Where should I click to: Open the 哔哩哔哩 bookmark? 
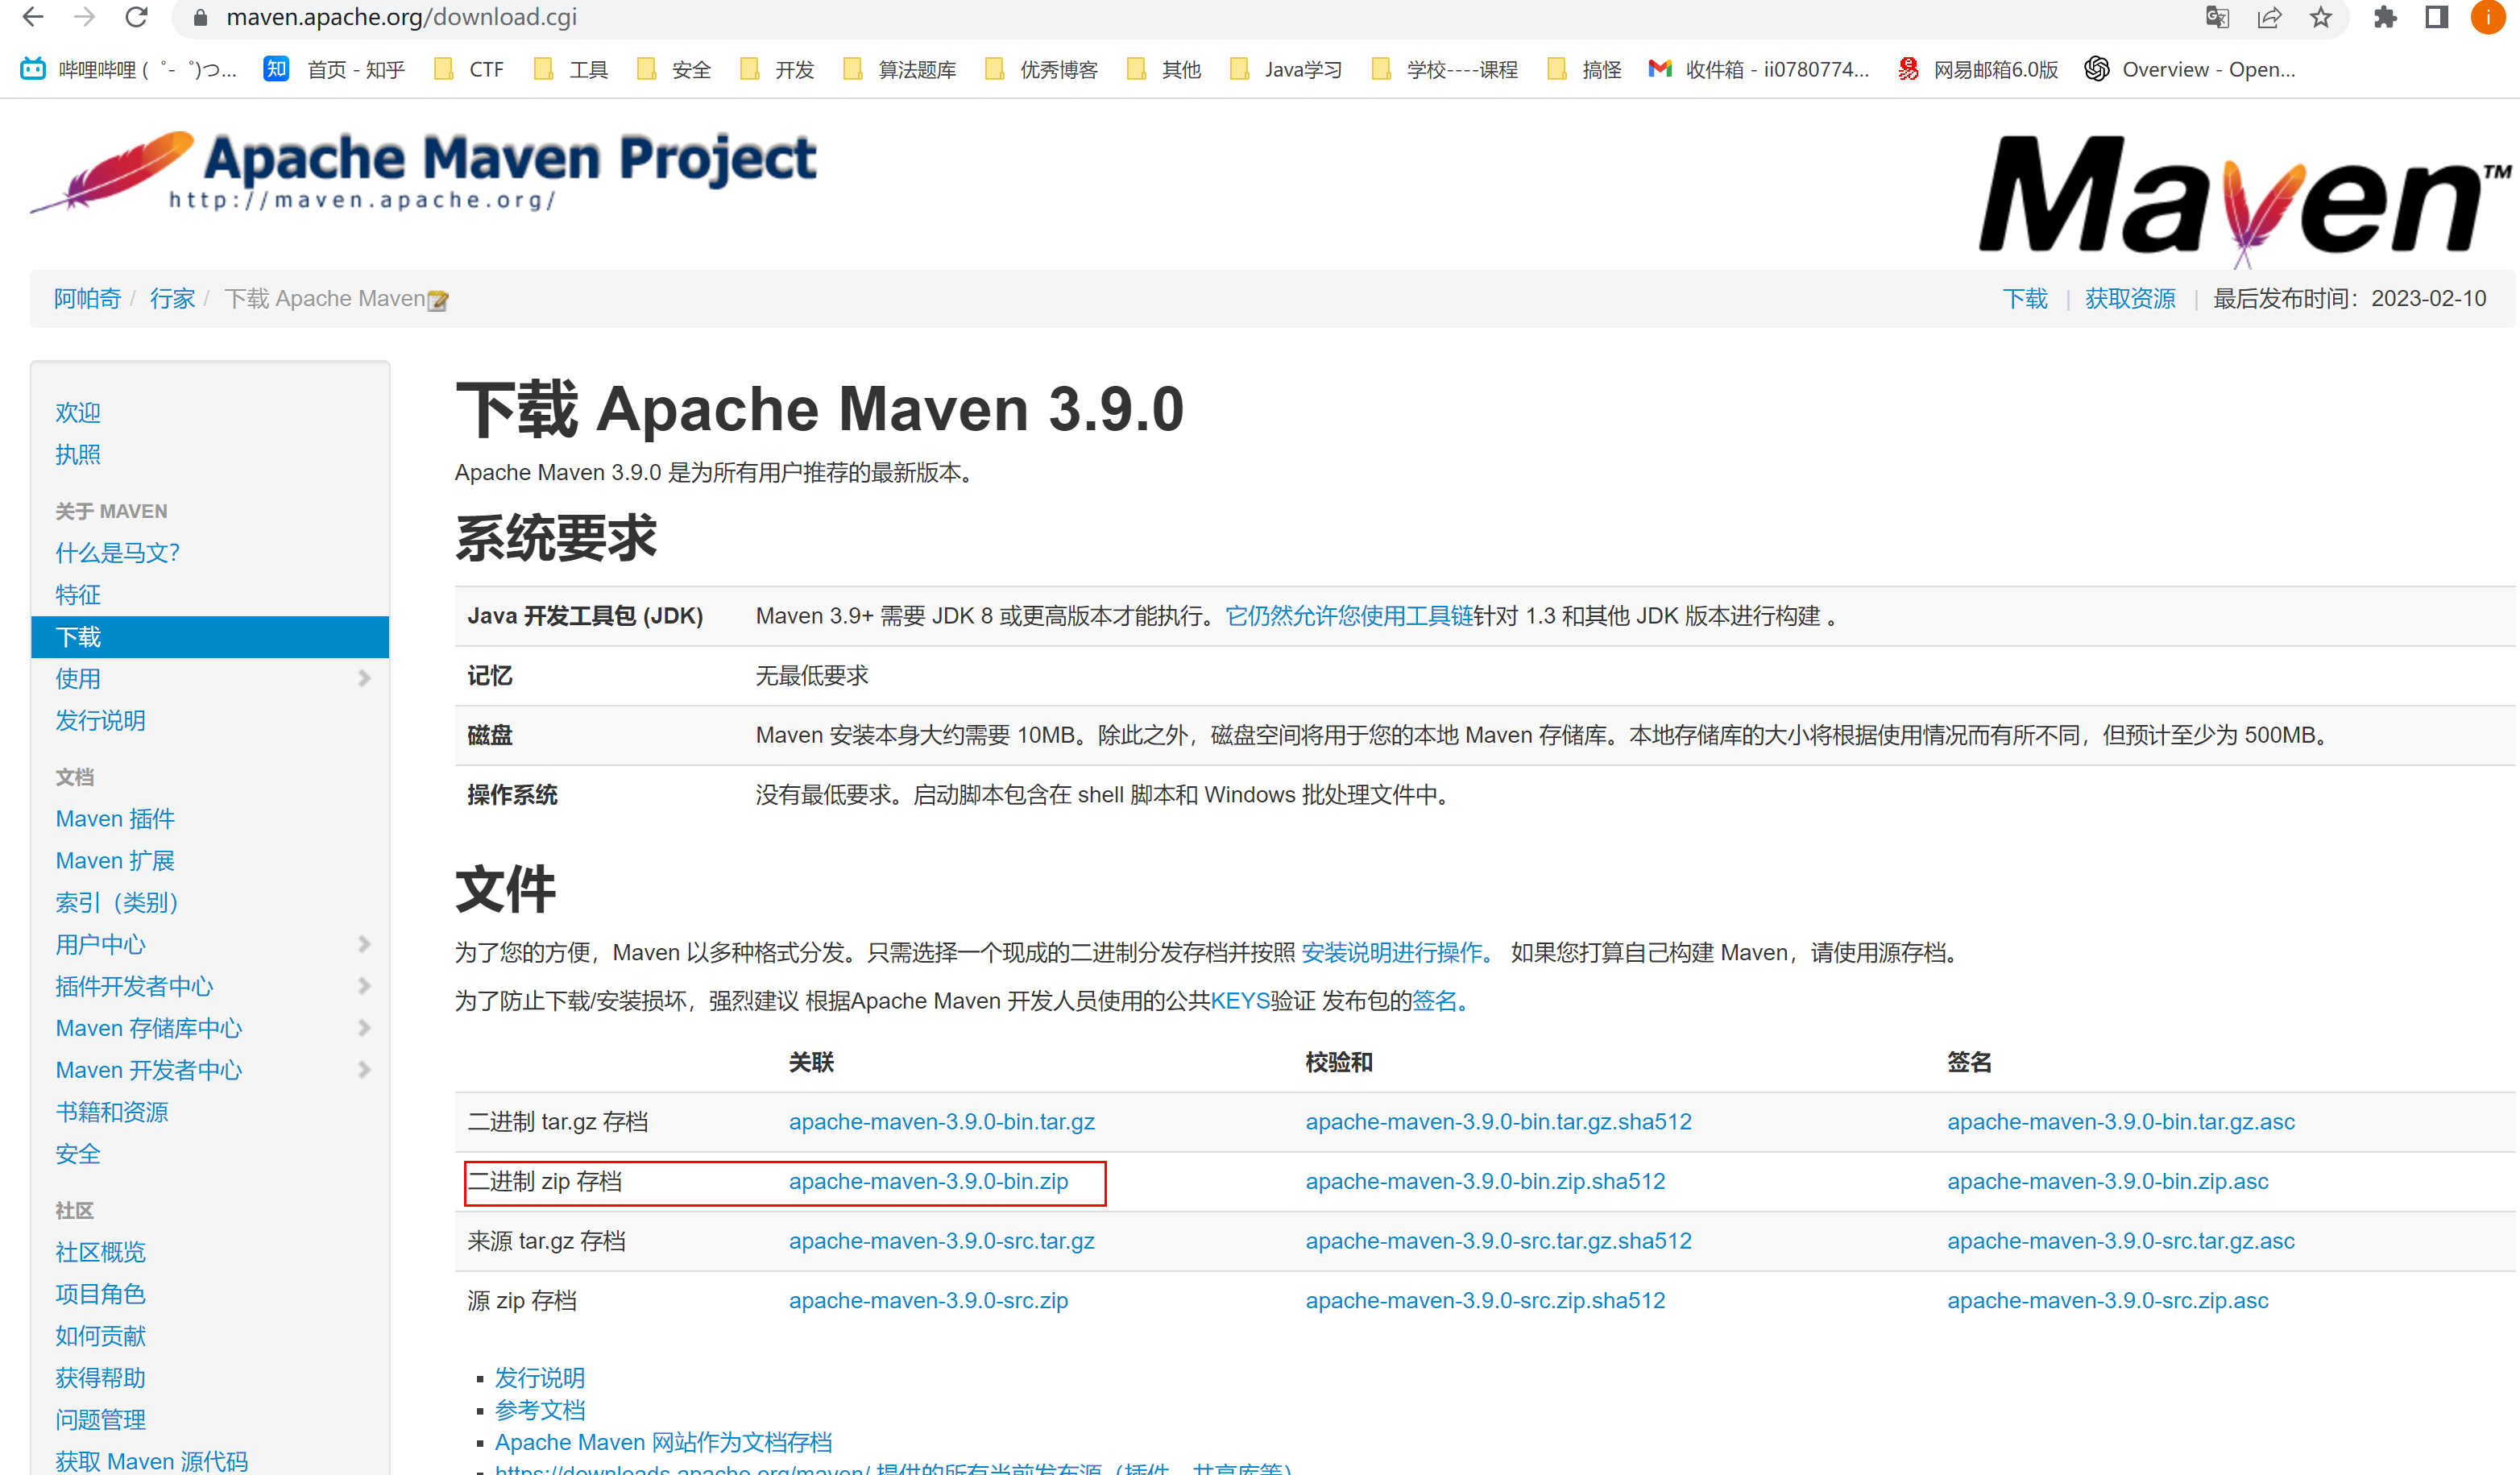[x=128, y=69]
